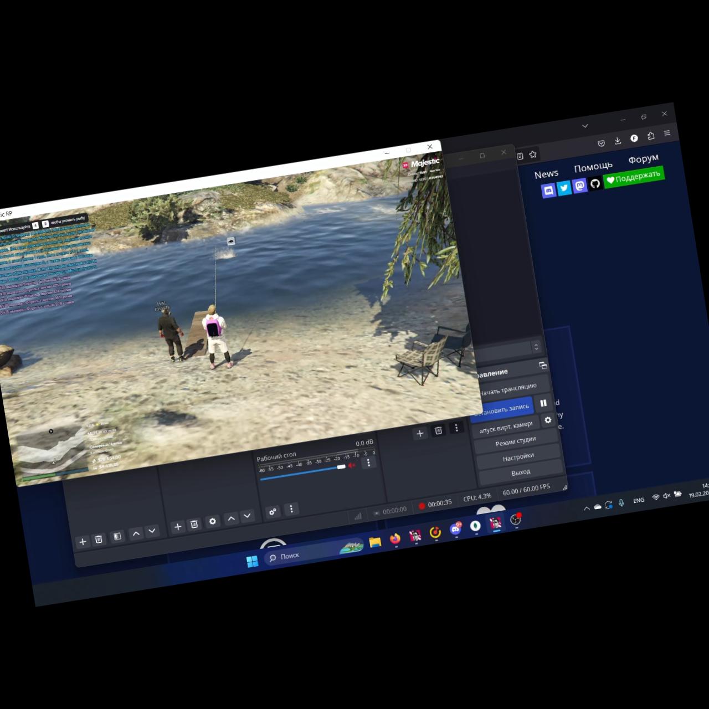Open the Discord social icon on website
Image resolution: width=709 pixels, height=709 pixels.
click(548, 190)
